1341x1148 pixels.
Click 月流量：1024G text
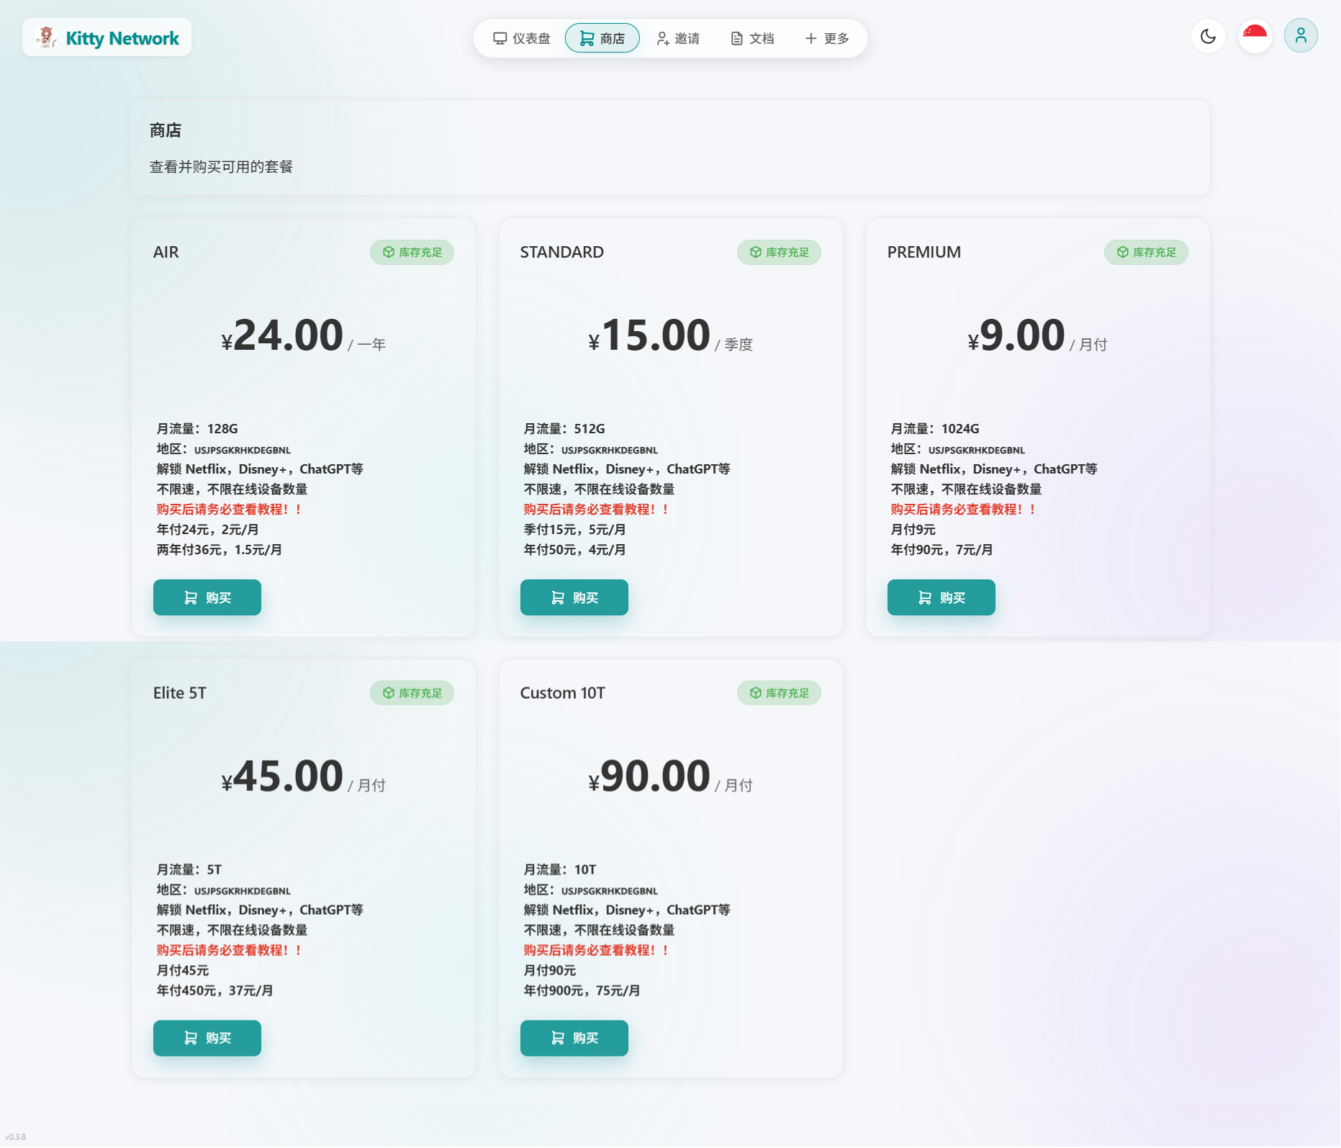point(935,429)
